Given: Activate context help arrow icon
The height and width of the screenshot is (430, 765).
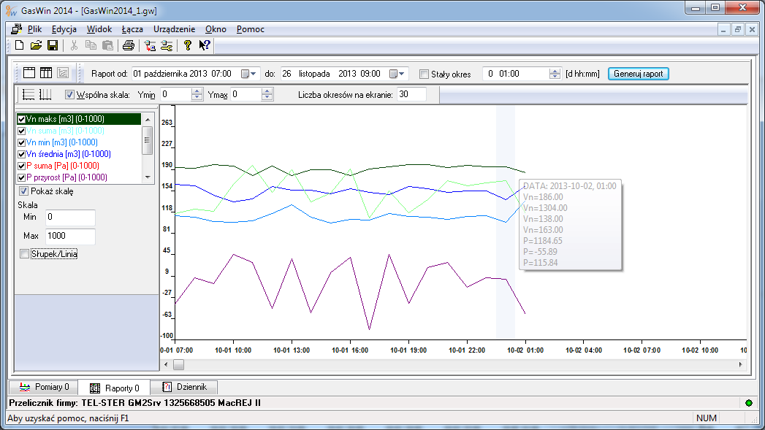Looking at the screenshot, I should (x=205, y=45).
